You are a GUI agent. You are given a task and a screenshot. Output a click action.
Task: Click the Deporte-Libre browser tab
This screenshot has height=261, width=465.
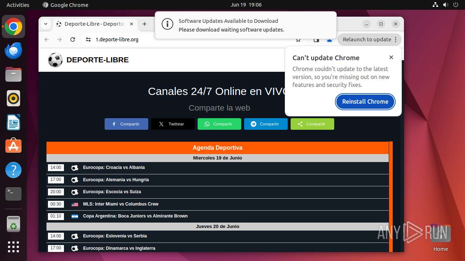pyautogui.click(x=95, y=24)
